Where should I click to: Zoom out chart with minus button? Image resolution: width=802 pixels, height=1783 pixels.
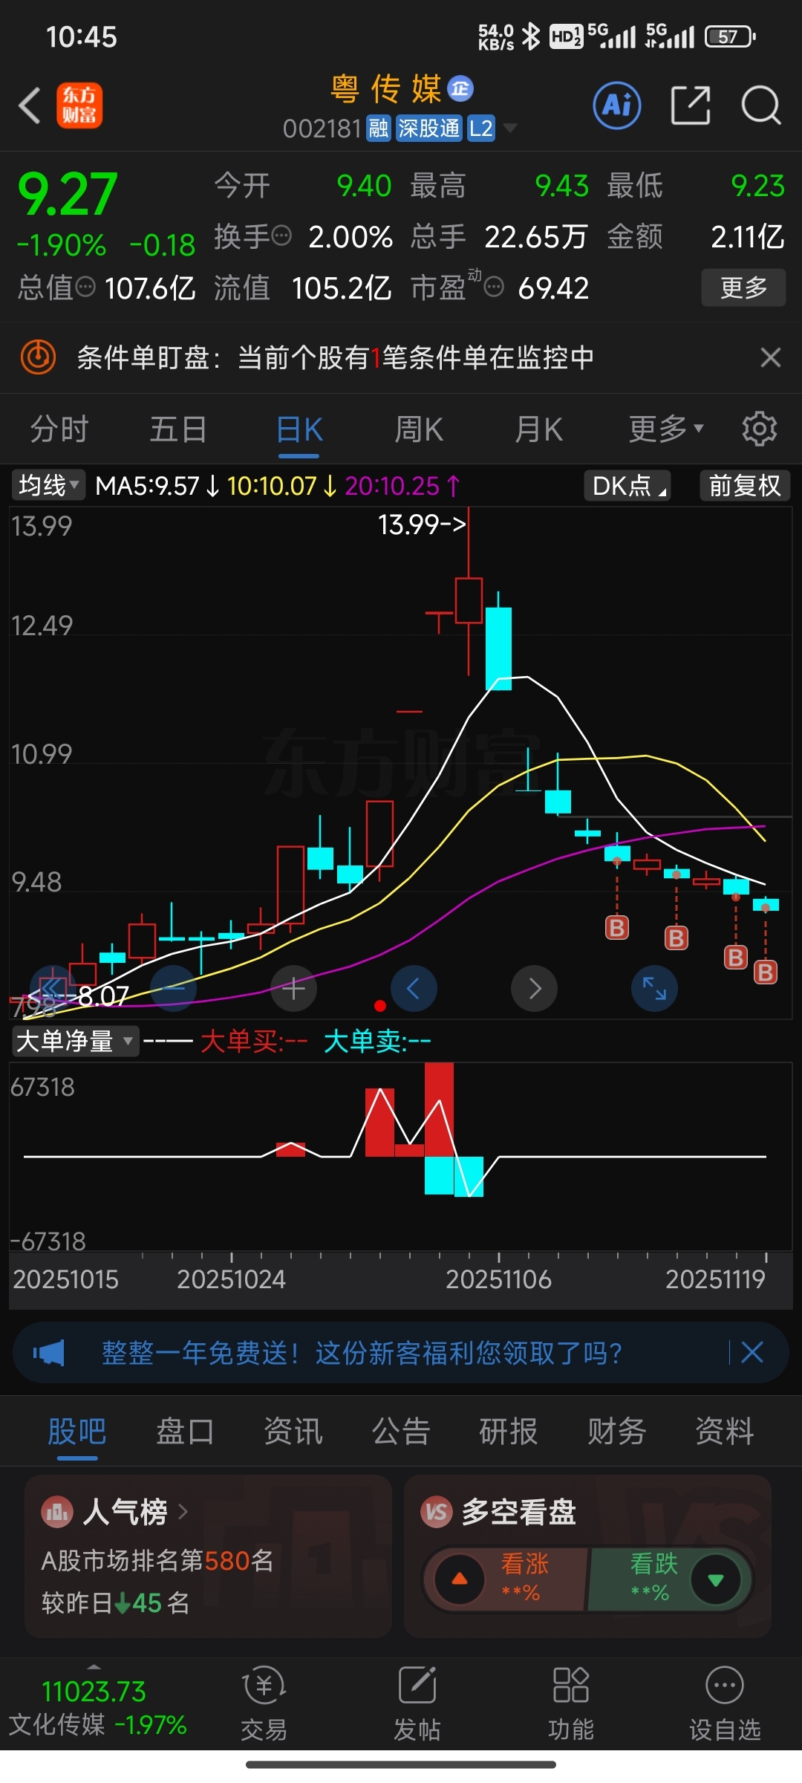click(x=173, y=988)
